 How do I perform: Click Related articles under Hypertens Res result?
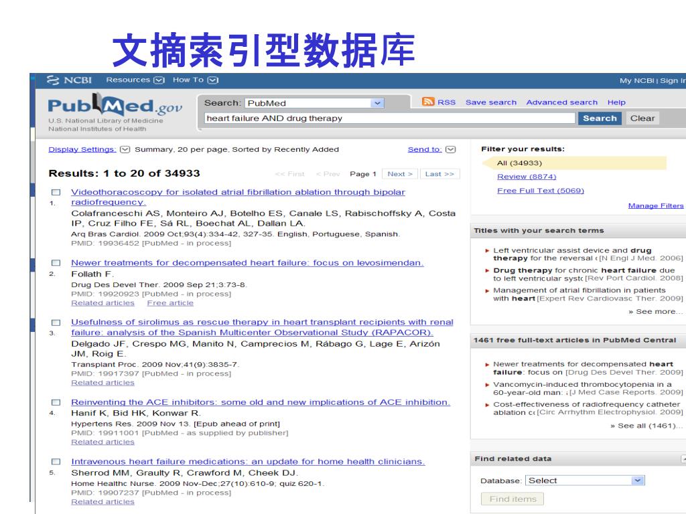[102, 442]
